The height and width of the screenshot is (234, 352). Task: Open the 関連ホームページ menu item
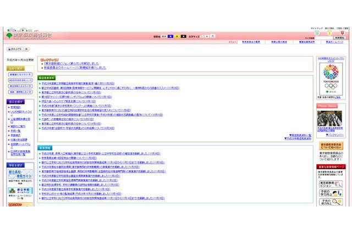tap(335, 42)
